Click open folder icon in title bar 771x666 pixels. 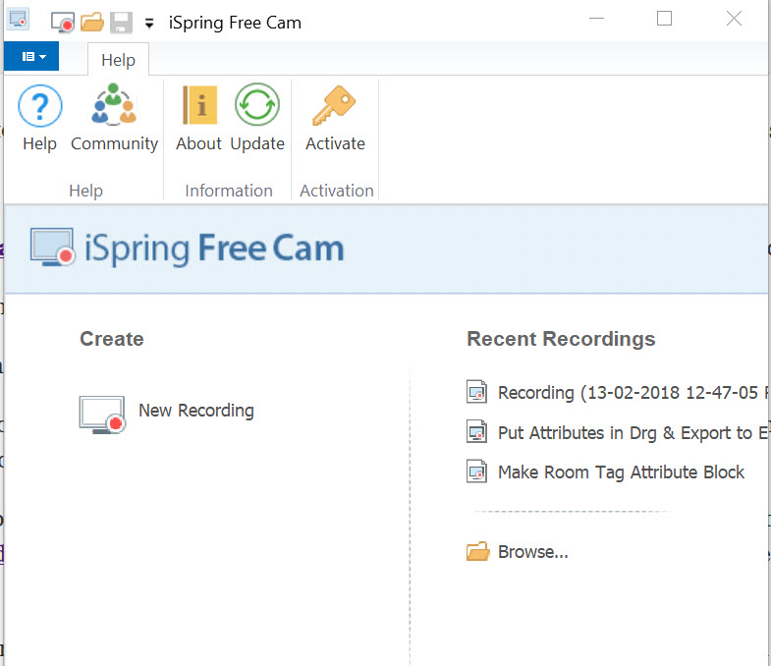(92, 22)
